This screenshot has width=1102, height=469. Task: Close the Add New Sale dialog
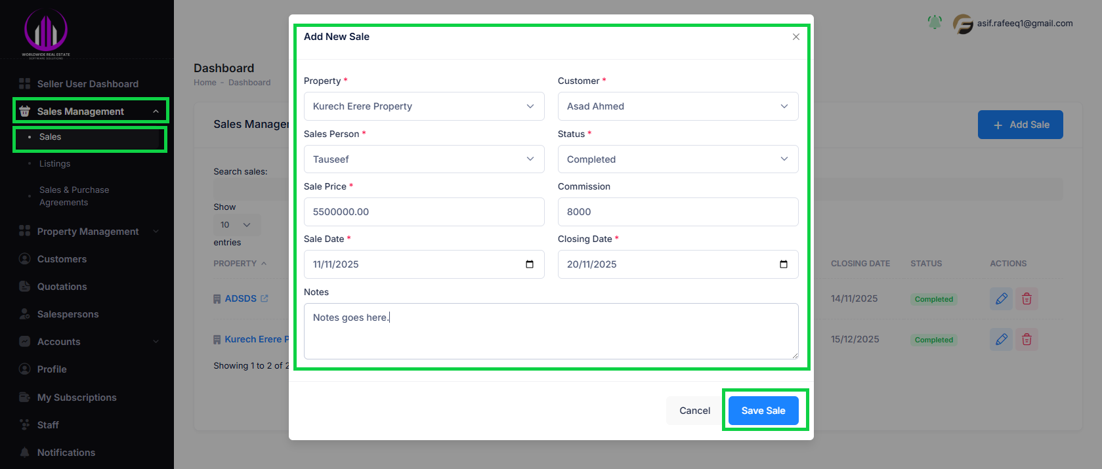(x=795, y=37)
